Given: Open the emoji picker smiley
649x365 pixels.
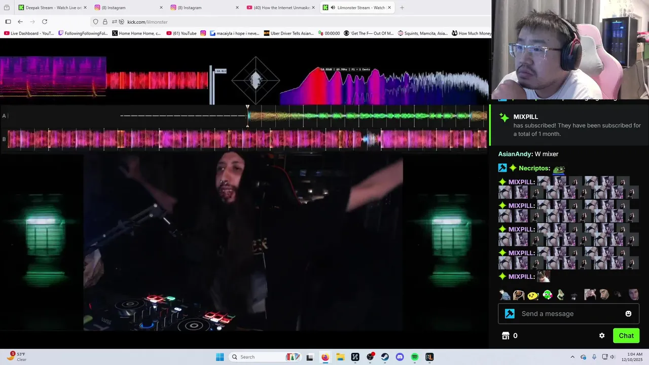Looking at the screenshot, I should click(628, 314).
